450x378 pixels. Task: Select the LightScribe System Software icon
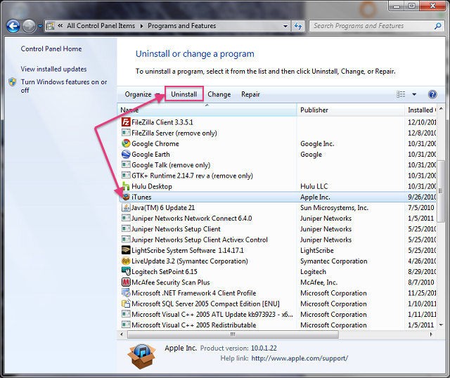[x=126, y=250]
